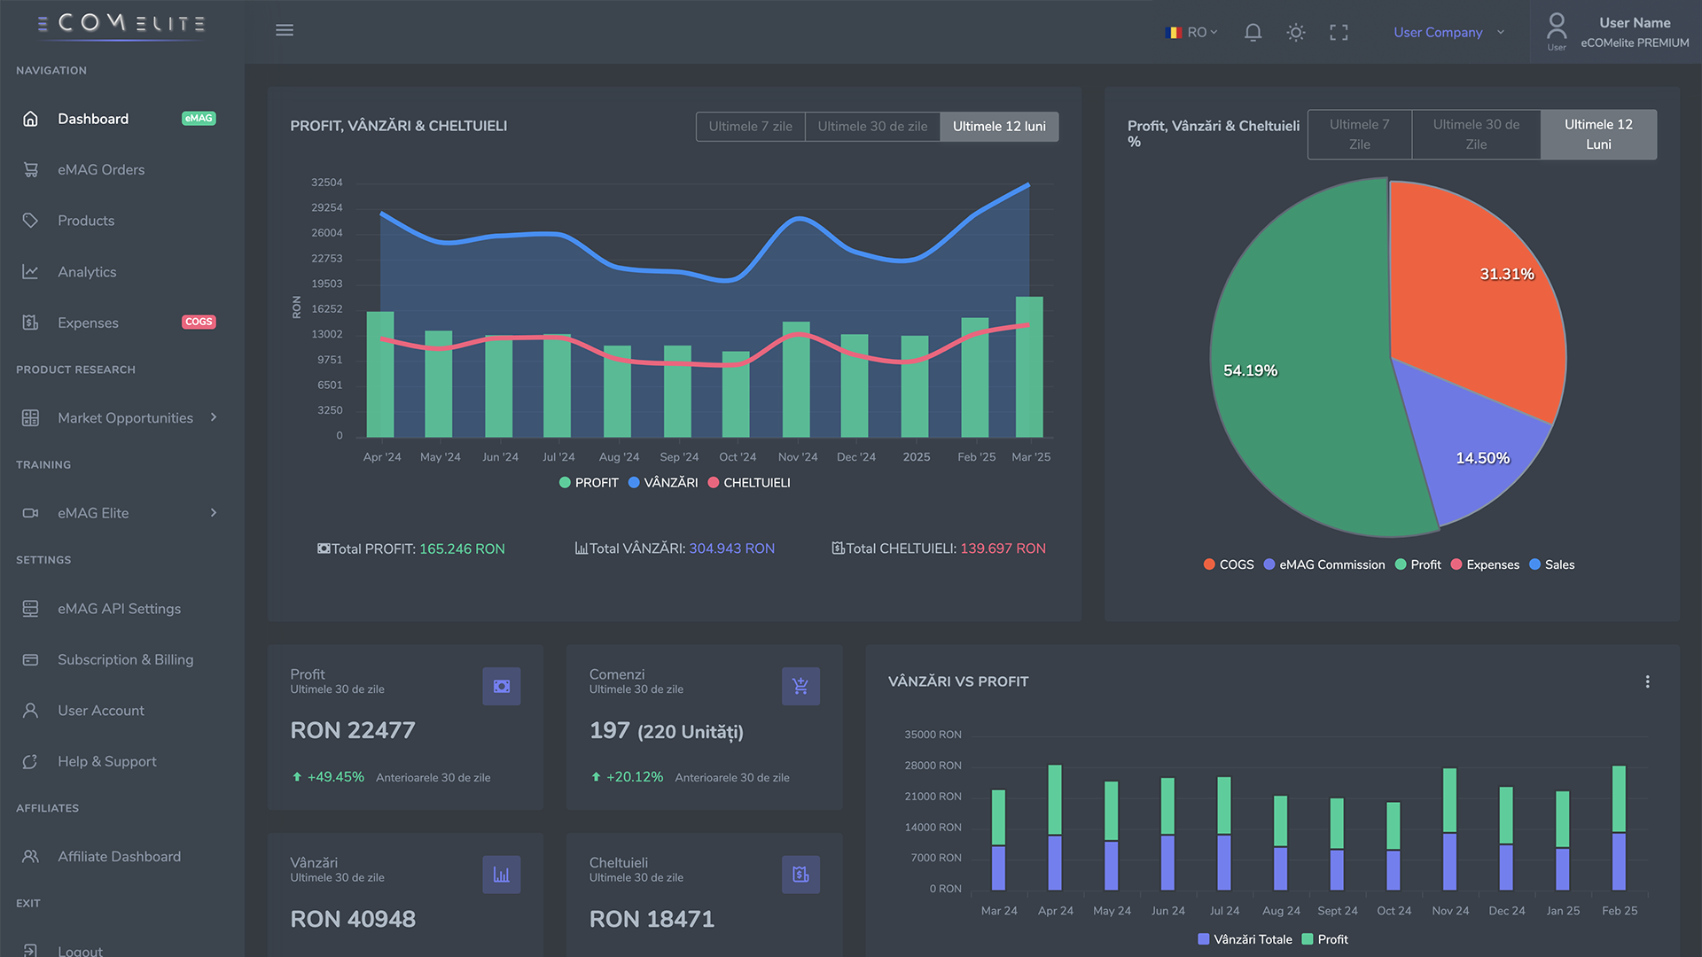This screenshot has width=1702, height=957.
Task: Toggle light/dark theme sun icon
Action: [x=1296, y=33]
